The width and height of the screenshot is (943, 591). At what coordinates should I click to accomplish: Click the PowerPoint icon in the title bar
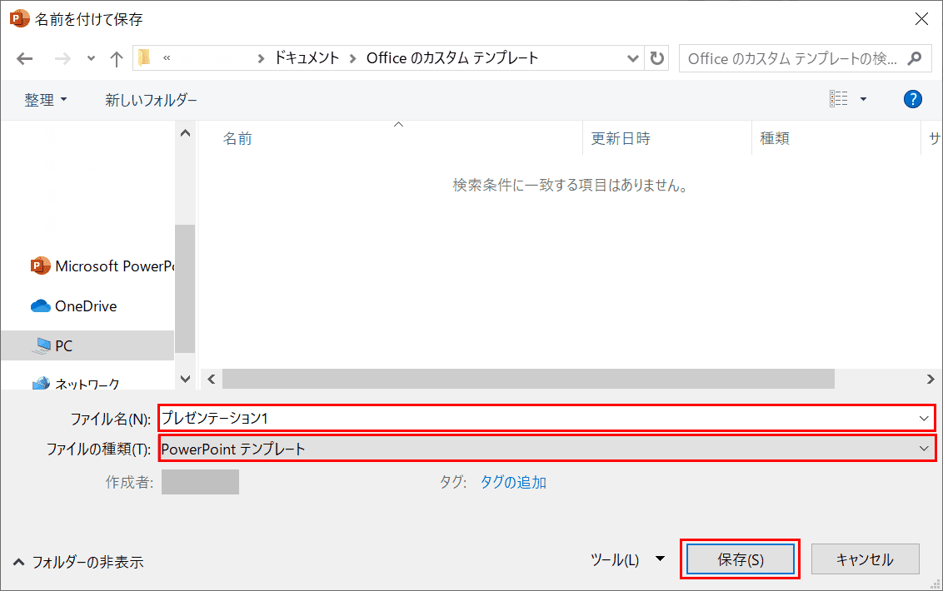point(19,18)
